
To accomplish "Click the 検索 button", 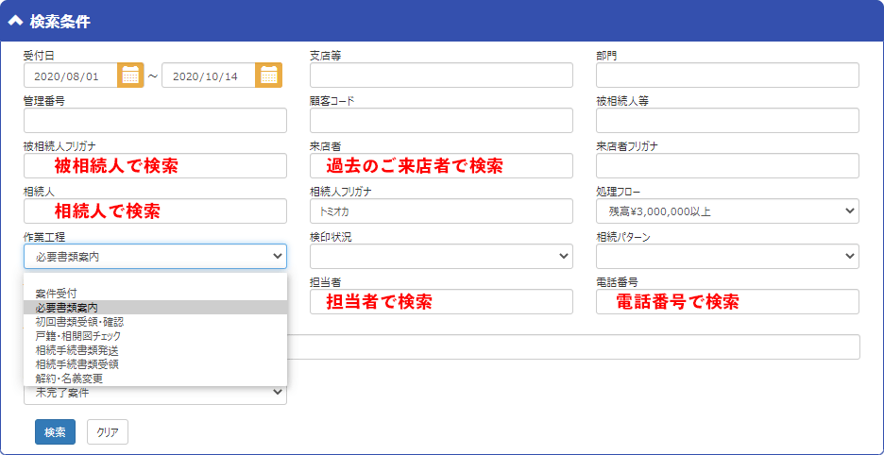I will pyautogui.click(x=55, y=432).
